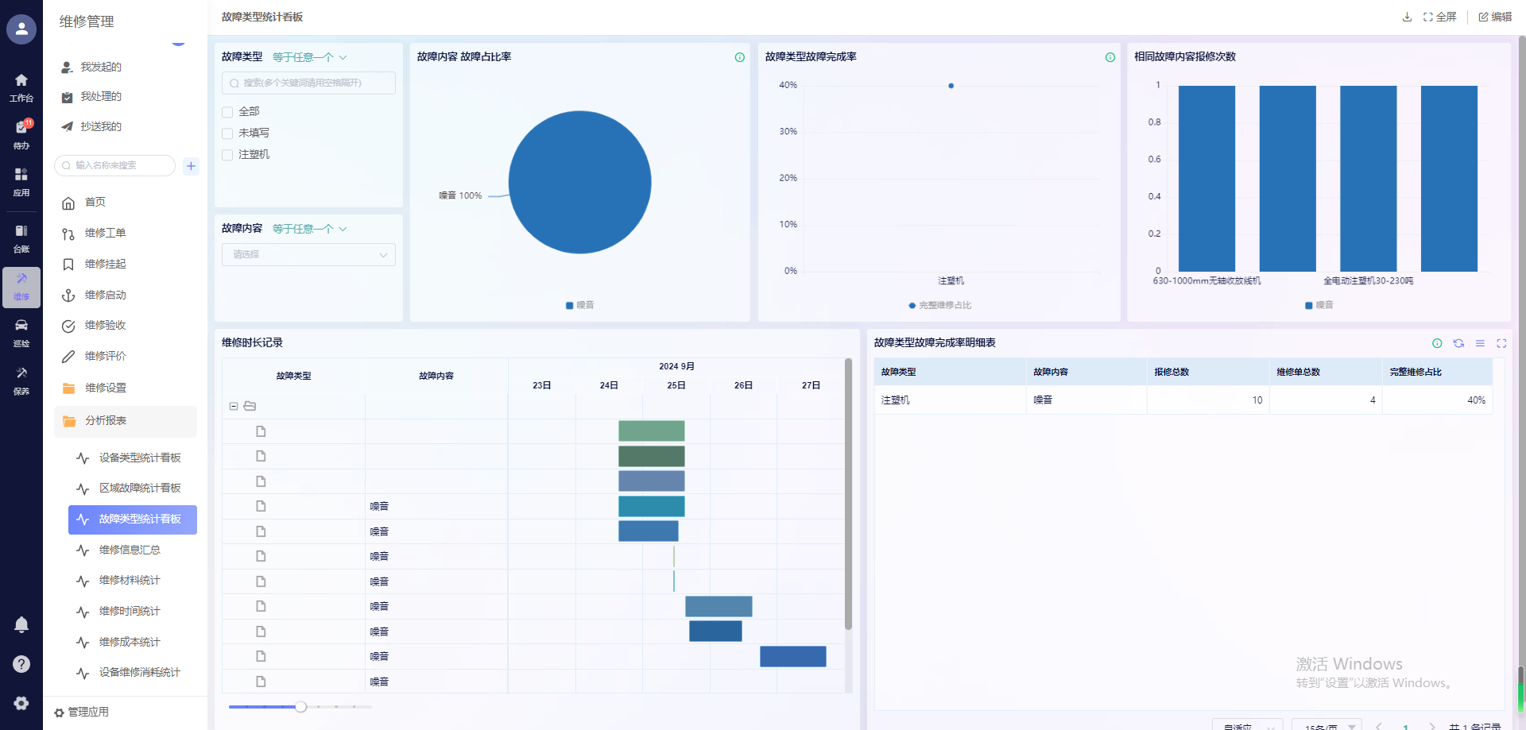
Task: Open 维修工单 in the sidebar menu
Action: click(x=105, y=234)
